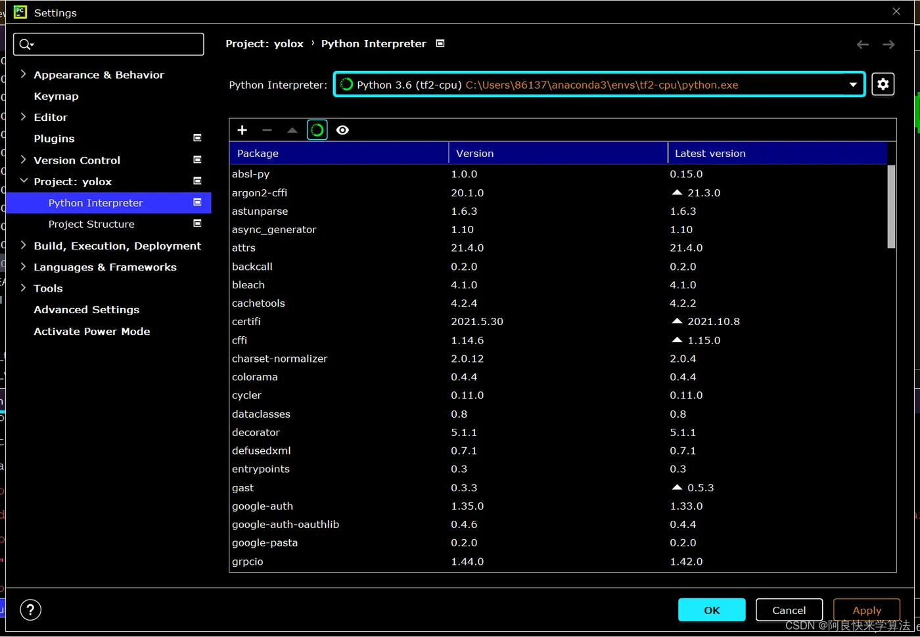This screenshot has height=637, width=920.
Task: Expand the Version Control section
Action: (x=24, y=160)
